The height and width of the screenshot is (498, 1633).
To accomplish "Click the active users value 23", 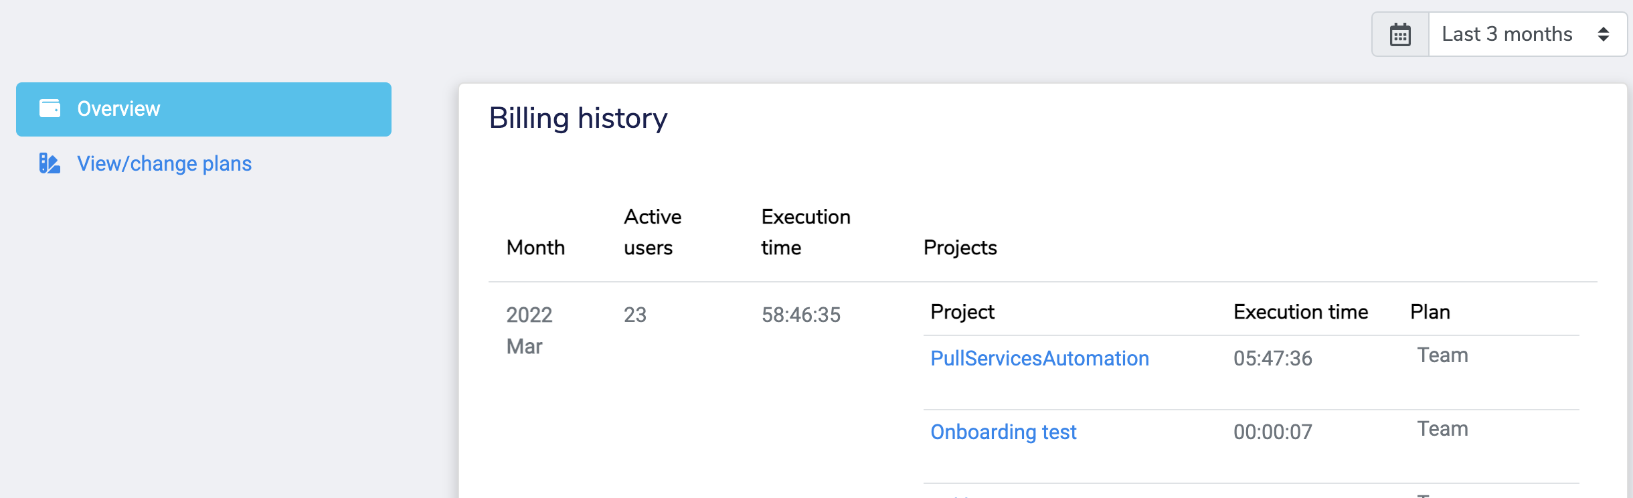I will [635, 315].
